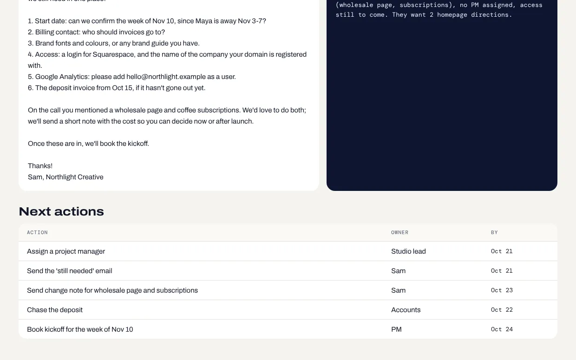The image size is (576, 360).
Task: Select the OWNER column header
Action: click(x=399, y=232)
